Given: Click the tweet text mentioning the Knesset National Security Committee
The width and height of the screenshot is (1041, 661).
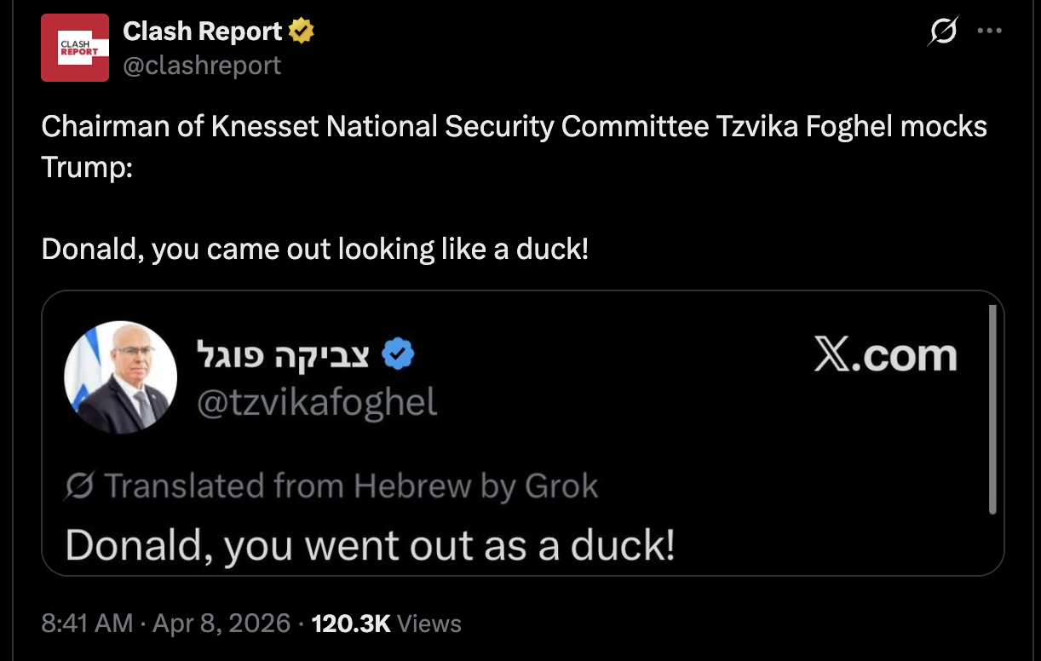Looking at the screenshot, I should [514, 127].
